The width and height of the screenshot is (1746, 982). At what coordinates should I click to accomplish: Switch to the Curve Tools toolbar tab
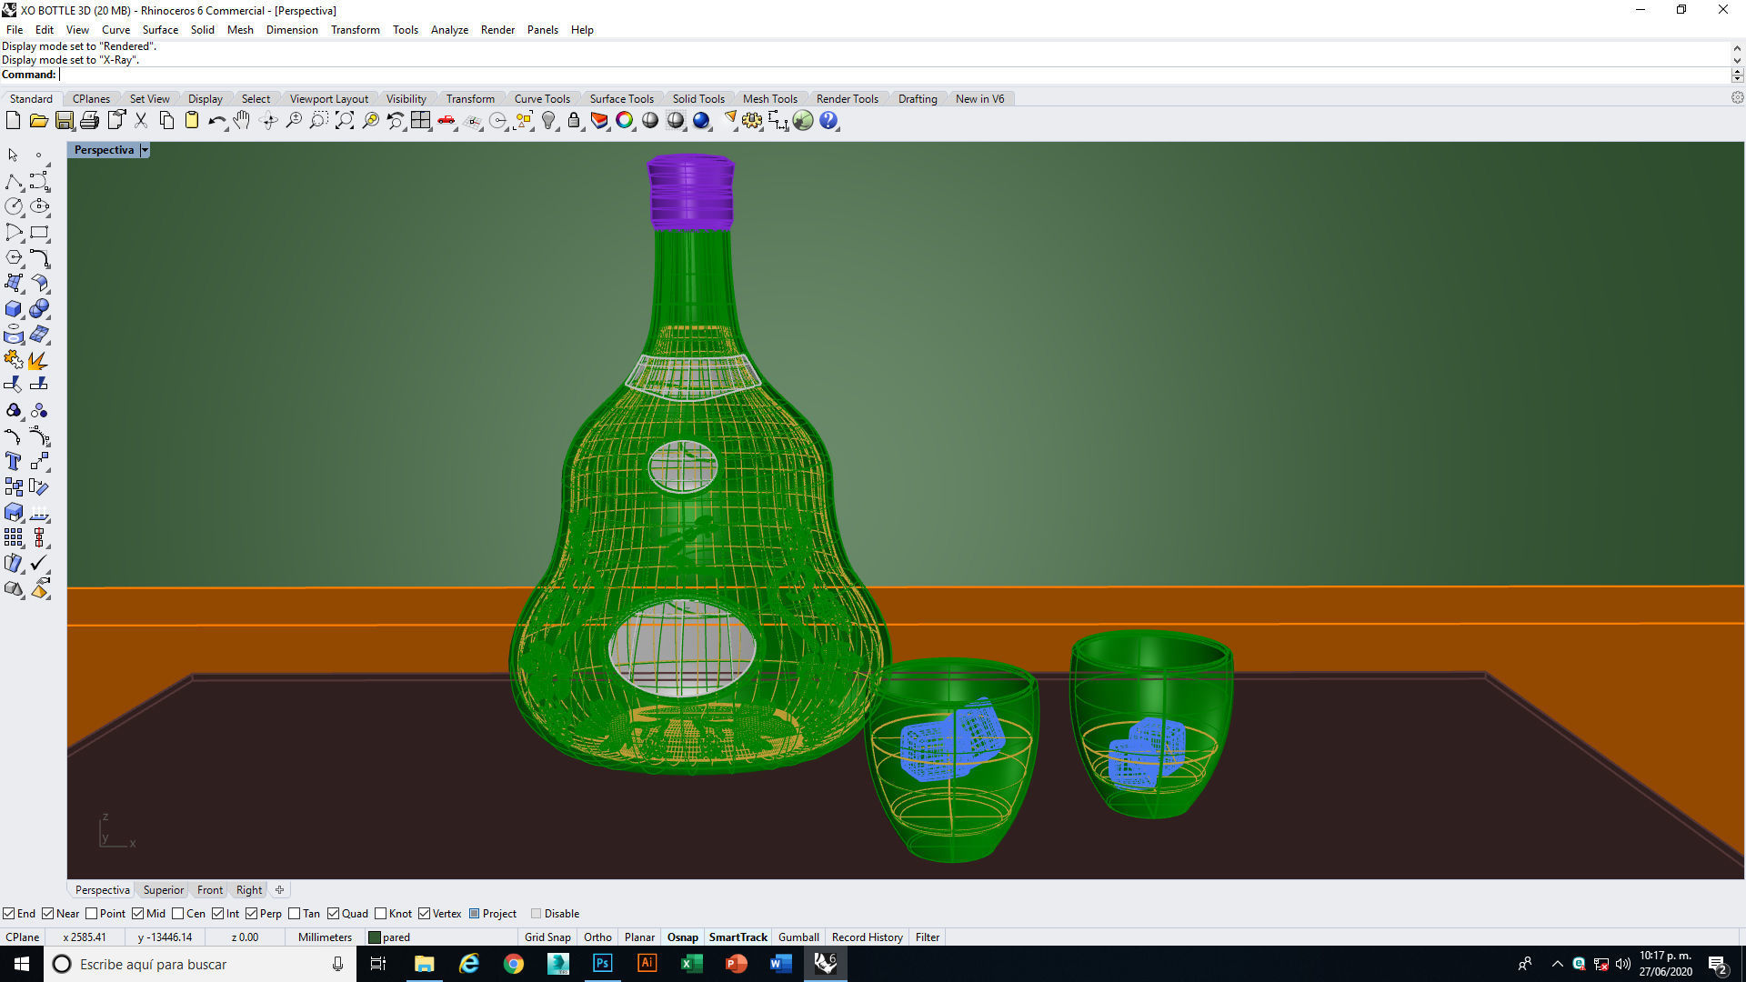542,99
